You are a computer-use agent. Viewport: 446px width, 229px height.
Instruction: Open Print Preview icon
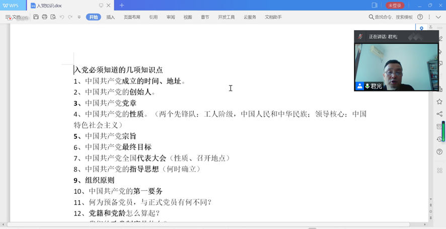pos(53,17)
